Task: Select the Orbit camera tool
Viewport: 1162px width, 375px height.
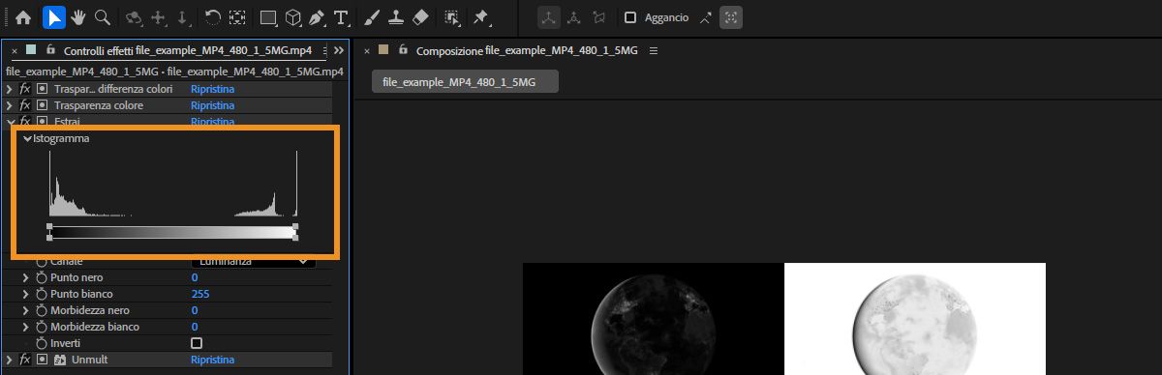Action: point(134,17)
